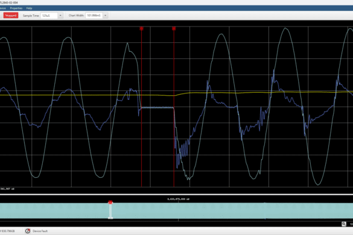
Task: Select the second red cursor marker on chart
Action: 174,28
